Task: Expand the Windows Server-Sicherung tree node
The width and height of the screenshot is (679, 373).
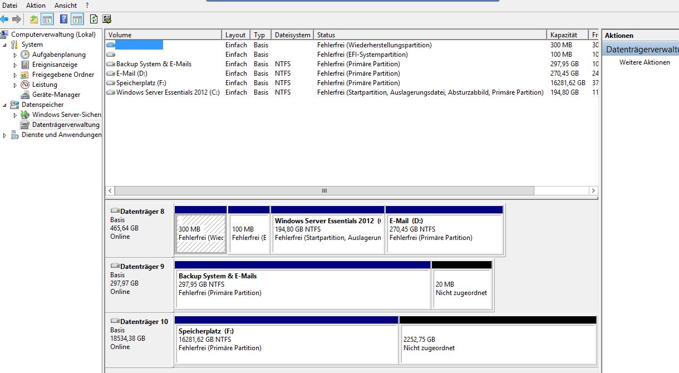Action: coord(16,115)
